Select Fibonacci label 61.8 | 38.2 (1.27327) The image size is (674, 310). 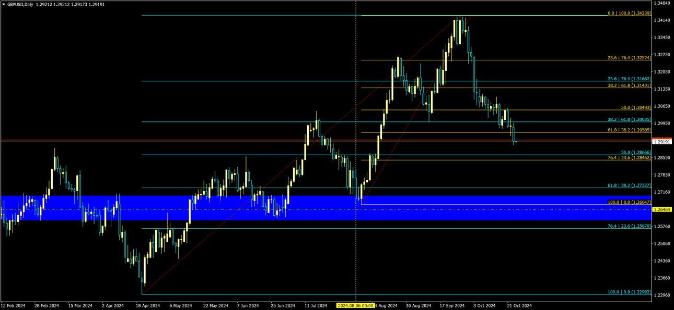(629, 185)
